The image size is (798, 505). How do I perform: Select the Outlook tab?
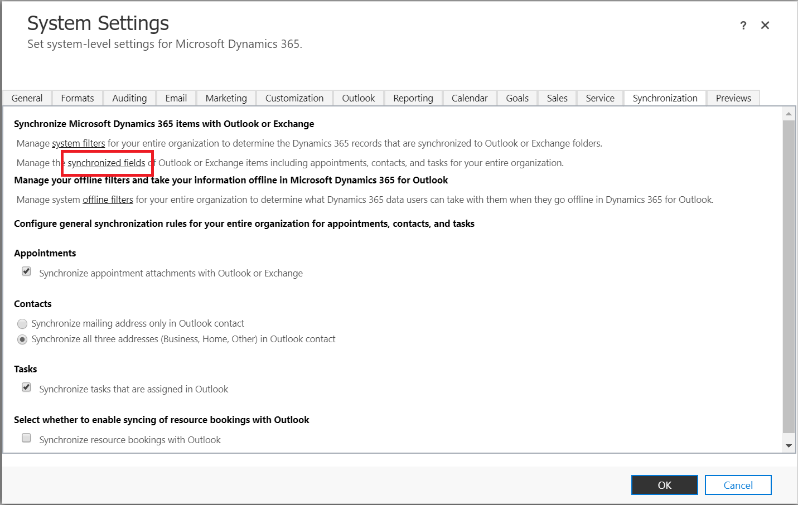[359, 98]
